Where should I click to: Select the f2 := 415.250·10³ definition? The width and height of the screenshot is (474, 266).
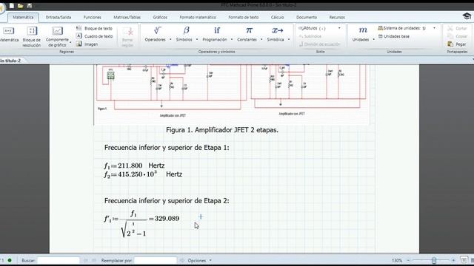pos(130,174)
